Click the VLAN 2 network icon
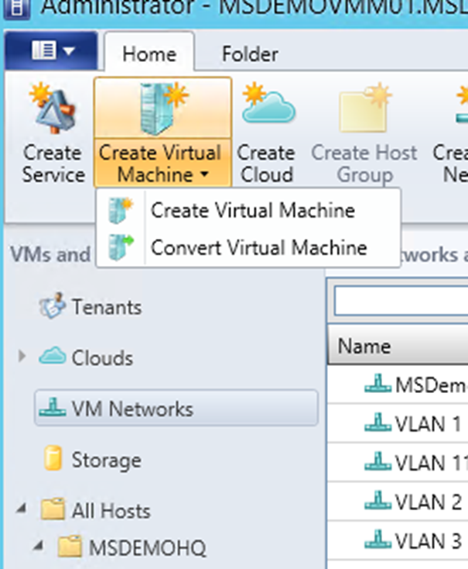468x569 pixels. 377,501
